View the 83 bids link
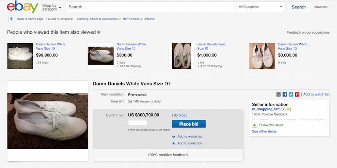 (x=180, y=115)
